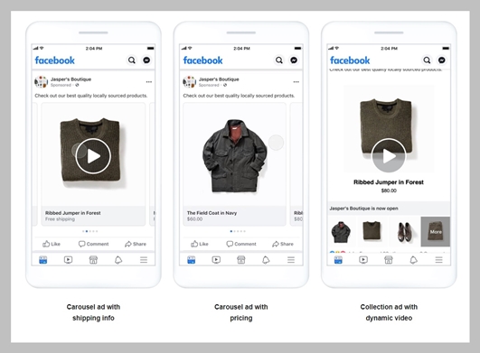Open Watch video tab in the right phone
This screenshot has height=353, width=480.
363,260
